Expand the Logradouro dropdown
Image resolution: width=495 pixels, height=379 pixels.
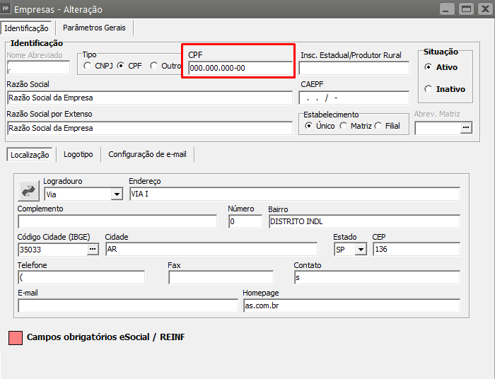coord(117,194)
